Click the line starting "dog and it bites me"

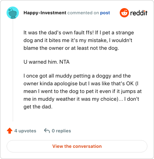pyautogui.click(x=78, y=41)
